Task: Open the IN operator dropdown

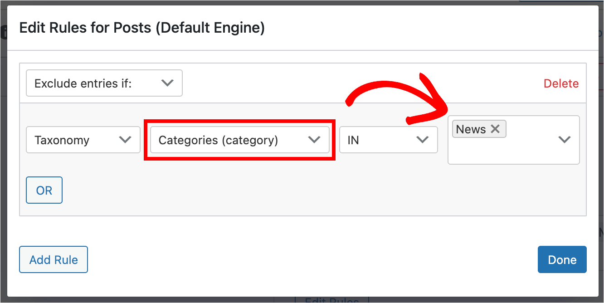Action: pyautogui.click(x=388, y=140)
